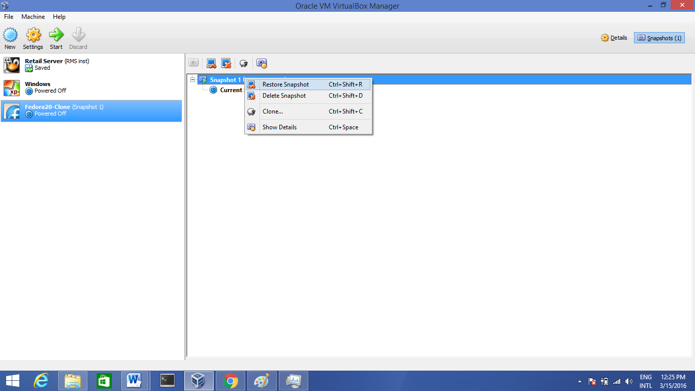Click the Delete Snapshot toolbar icon
The height and width of the screenshot is (391, 695).
[x=226, y=63]
